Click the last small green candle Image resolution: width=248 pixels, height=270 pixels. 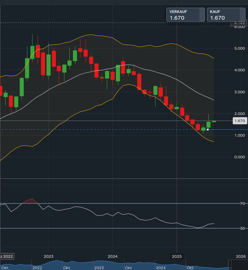[x=214, y=121]
